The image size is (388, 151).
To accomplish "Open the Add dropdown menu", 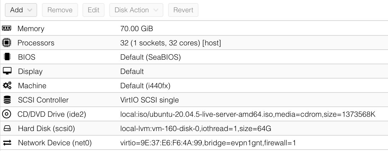I will [x=21, y=10].
